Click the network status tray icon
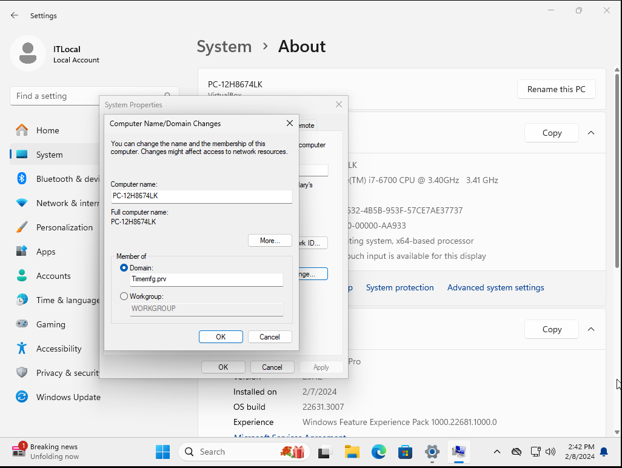Image resolution: width=622 pixels, height=468 pixels. tap(535, 452)
